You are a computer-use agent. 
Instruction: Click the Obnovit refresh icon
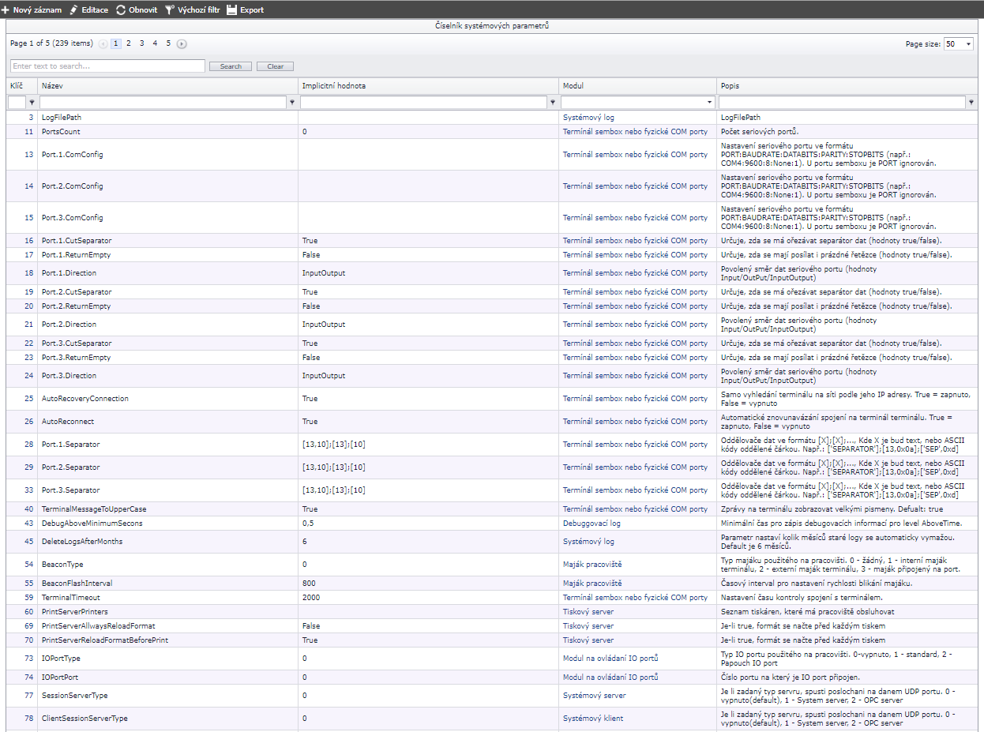pyautogui.click(x=121, y=9)
